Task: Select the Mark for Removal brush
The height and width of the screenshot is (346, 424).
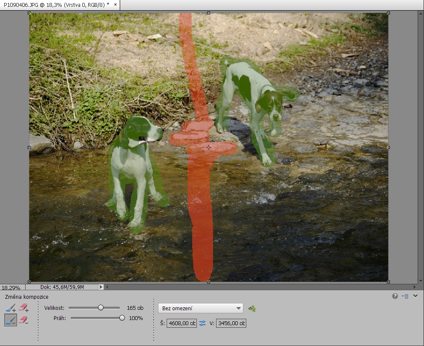Action: click(11, 320)
